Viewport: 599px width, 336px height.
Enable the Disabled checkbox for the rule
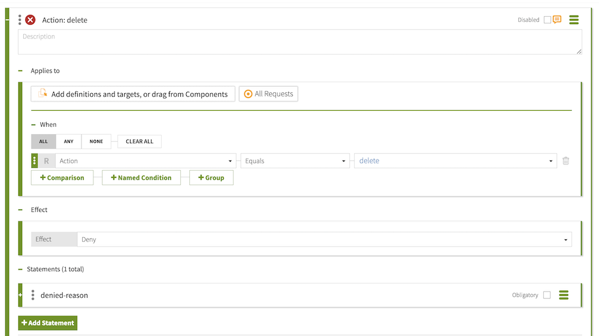point(547,20)
